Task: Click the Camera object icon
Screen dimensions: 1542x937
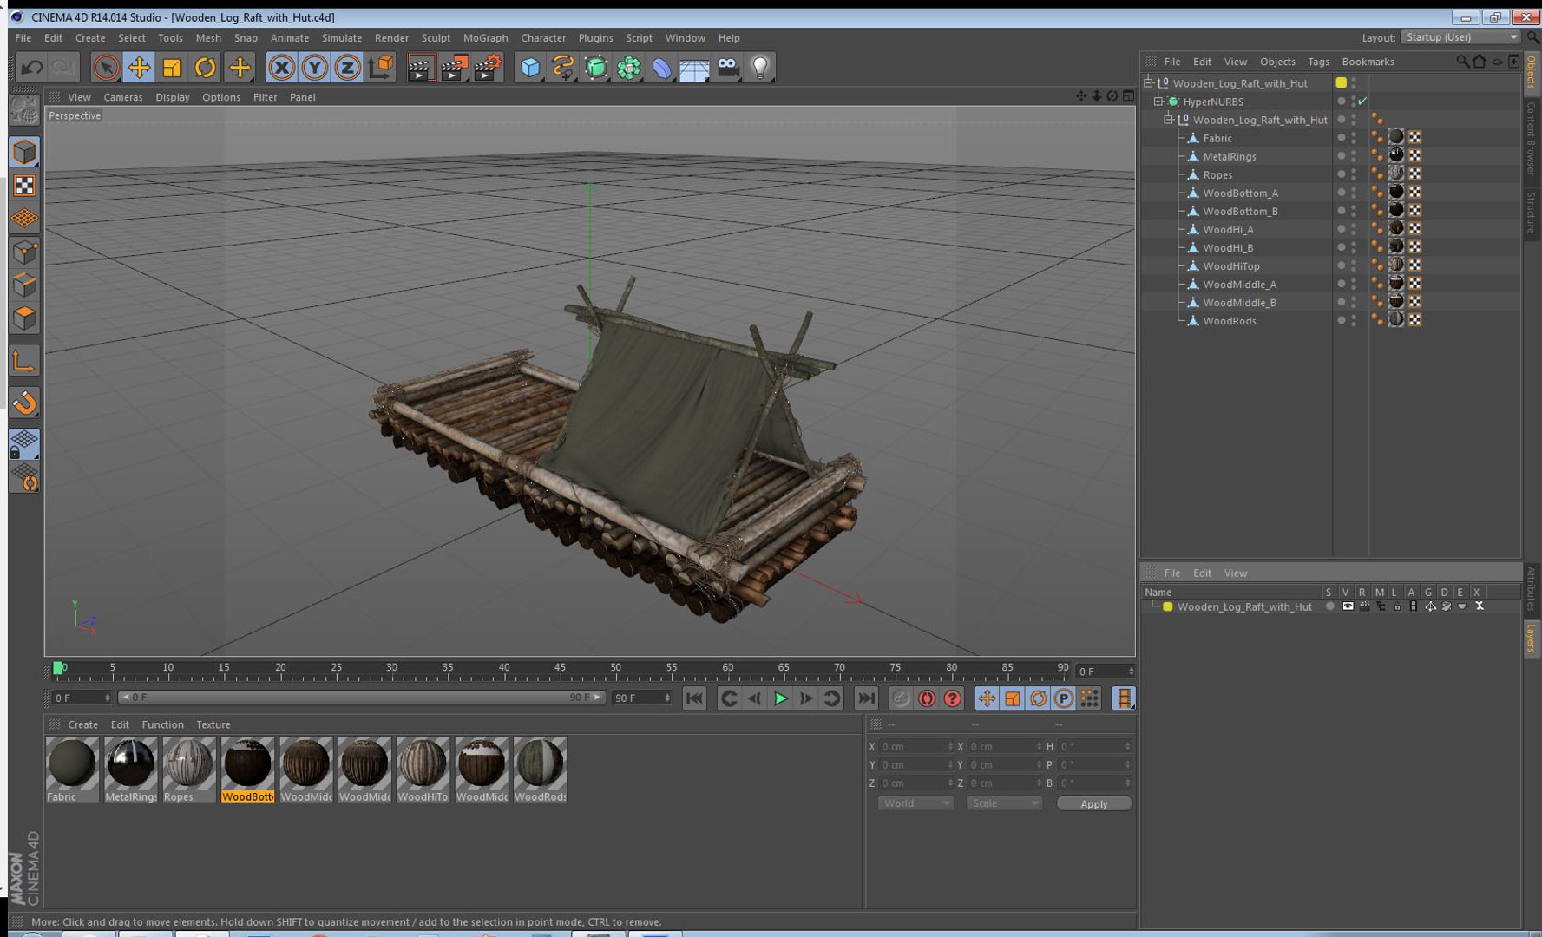Action: [727, 67]
